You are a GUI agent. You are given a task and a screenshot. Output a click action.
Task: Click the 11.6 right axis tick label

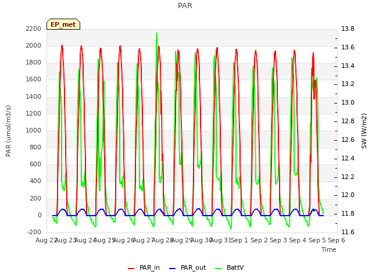pyautogui.click(x=348, y=232)
